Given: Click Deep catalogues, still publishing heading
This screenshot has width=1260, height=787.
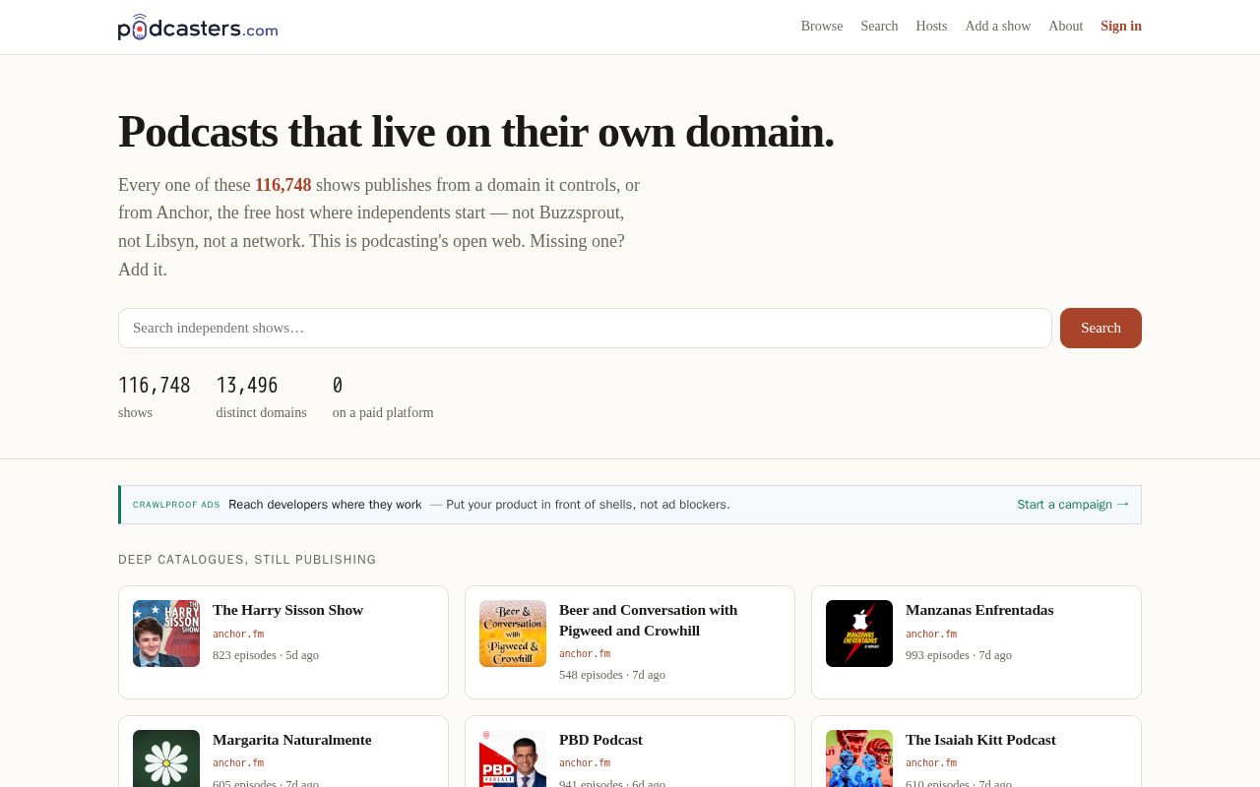Looking at the screenshot, I should click(x=247, y=560).
